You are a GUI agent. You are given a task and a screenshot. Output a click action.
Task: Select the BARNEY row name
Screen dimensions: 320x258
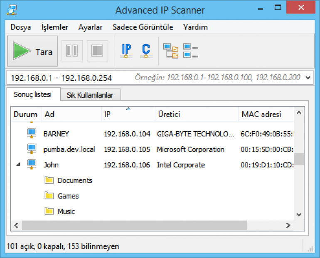(56, 134)
